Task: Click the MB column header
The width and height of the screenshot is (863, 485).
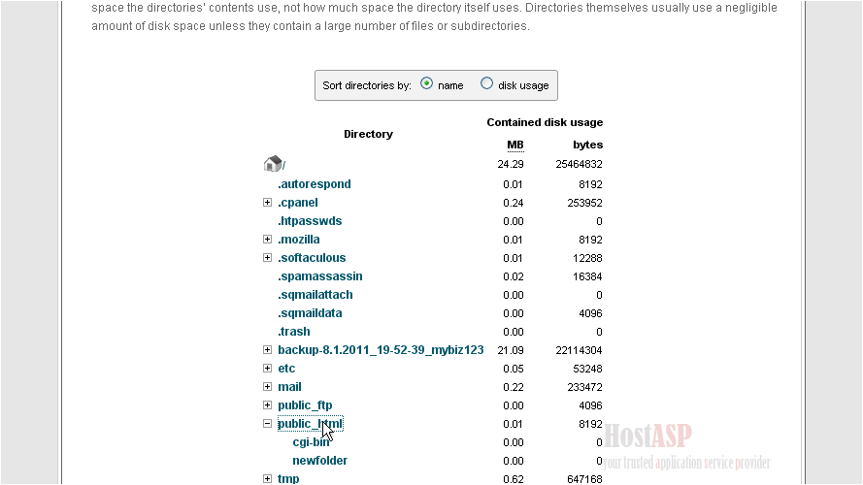Action: 514,145
